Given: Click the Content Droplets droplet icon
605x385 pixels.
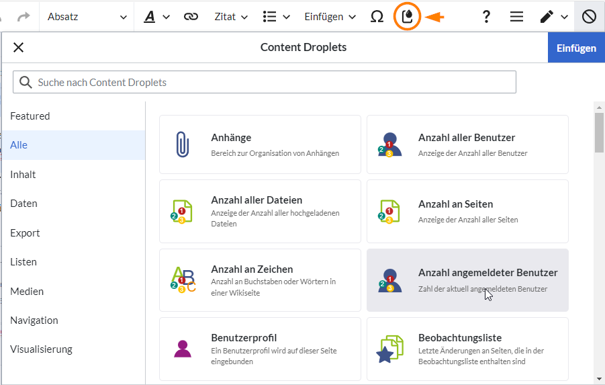Looking at the screenshot, I should tap(407, 16).
